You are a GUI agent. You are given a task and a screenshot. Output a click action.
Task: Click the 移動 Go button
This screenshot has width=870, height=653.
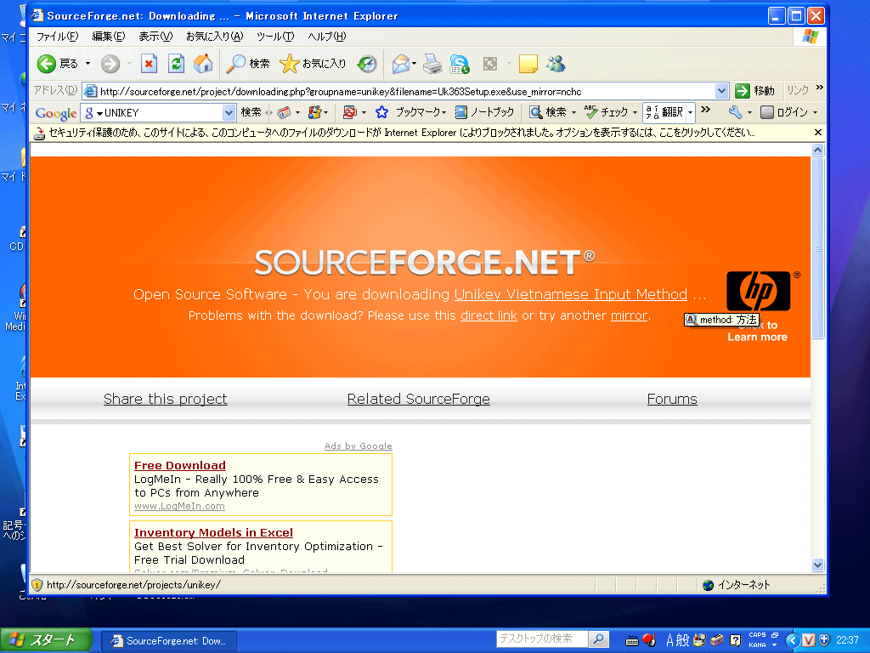click(754, 90)
